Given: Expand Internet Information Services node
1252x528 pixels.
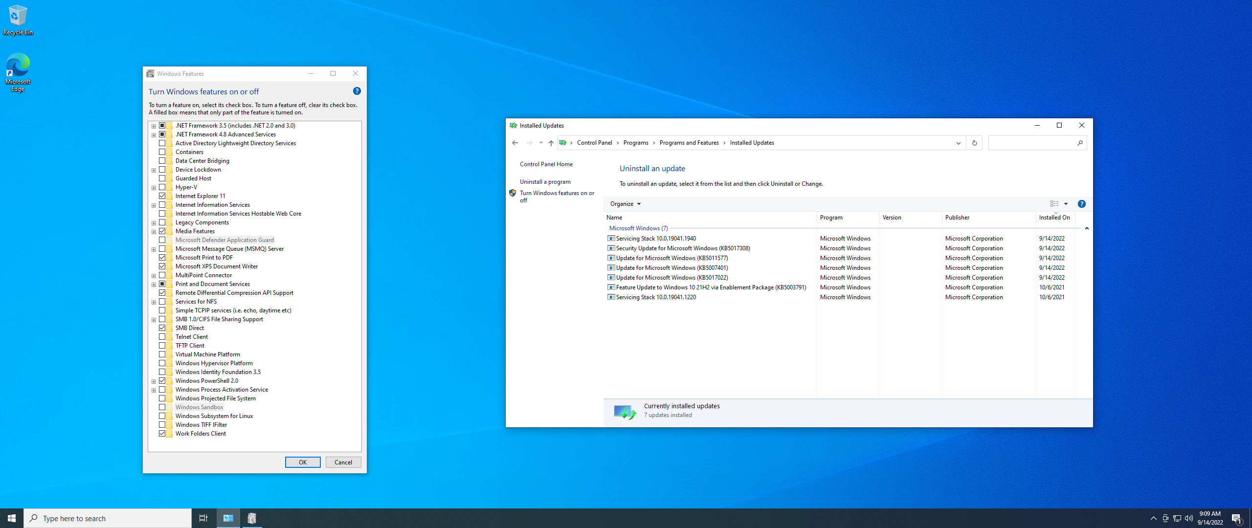Looking at the screenshot, I should [154, 205].
